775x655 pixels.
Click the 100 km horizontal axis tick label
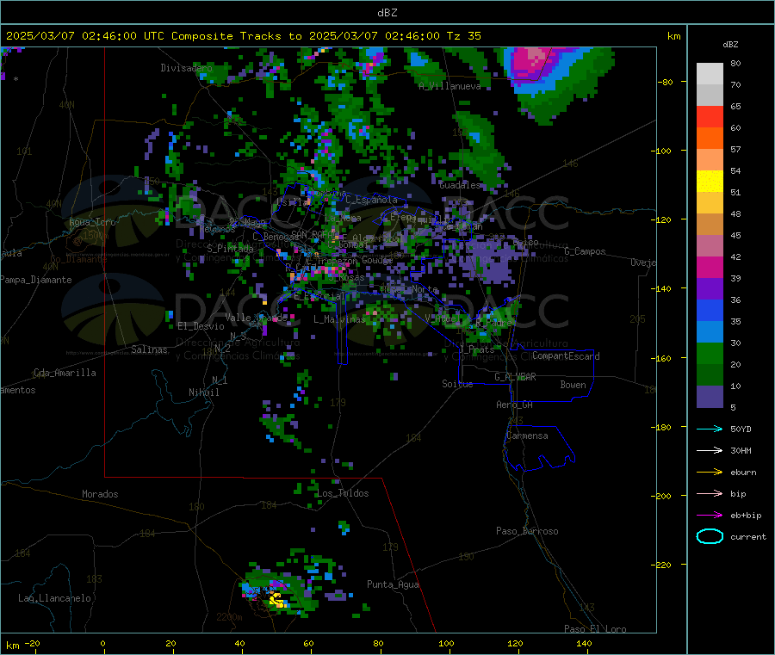[446, 643]
